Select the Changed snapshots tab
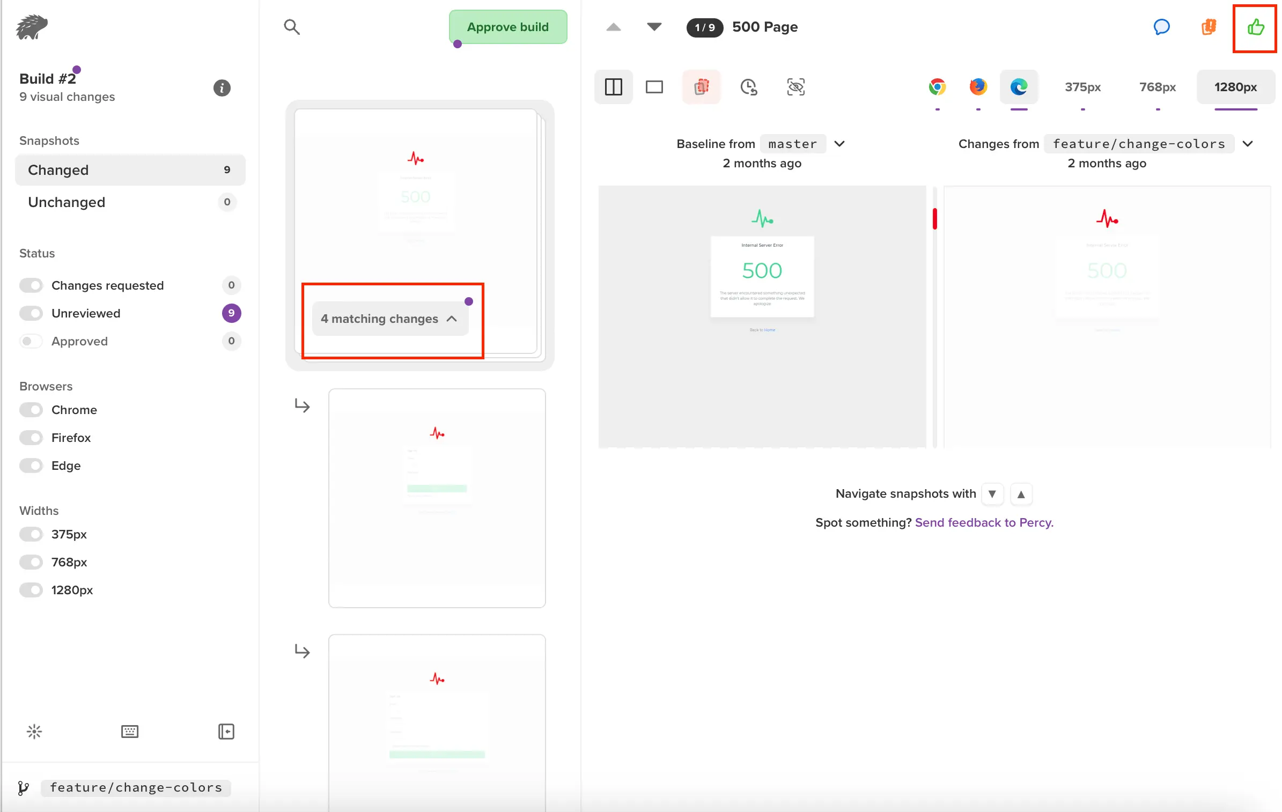The image size is (1282, 812). (130, 170)
